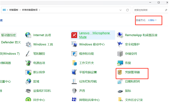This screenshot has width=170, height=105.
Task: Open the 任务栏和导航 text link
Action: (88, 82)
